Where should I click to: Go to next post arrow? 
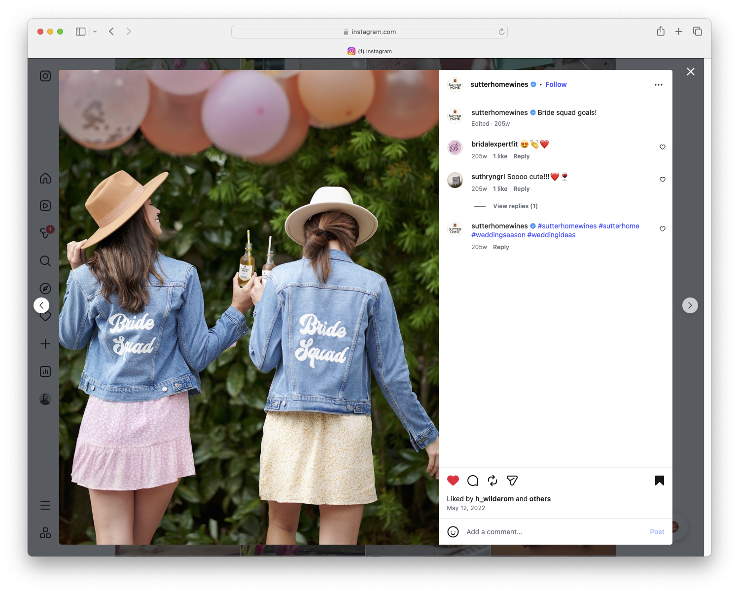click(x=690, y=305)
